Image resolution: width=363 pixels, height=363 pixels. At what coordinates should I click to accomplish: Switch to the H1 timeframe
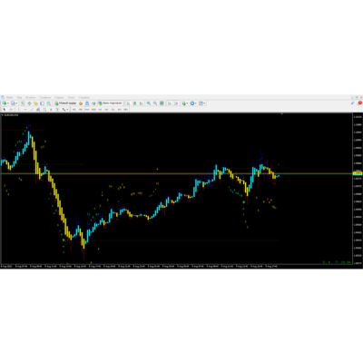pos(100,109)
